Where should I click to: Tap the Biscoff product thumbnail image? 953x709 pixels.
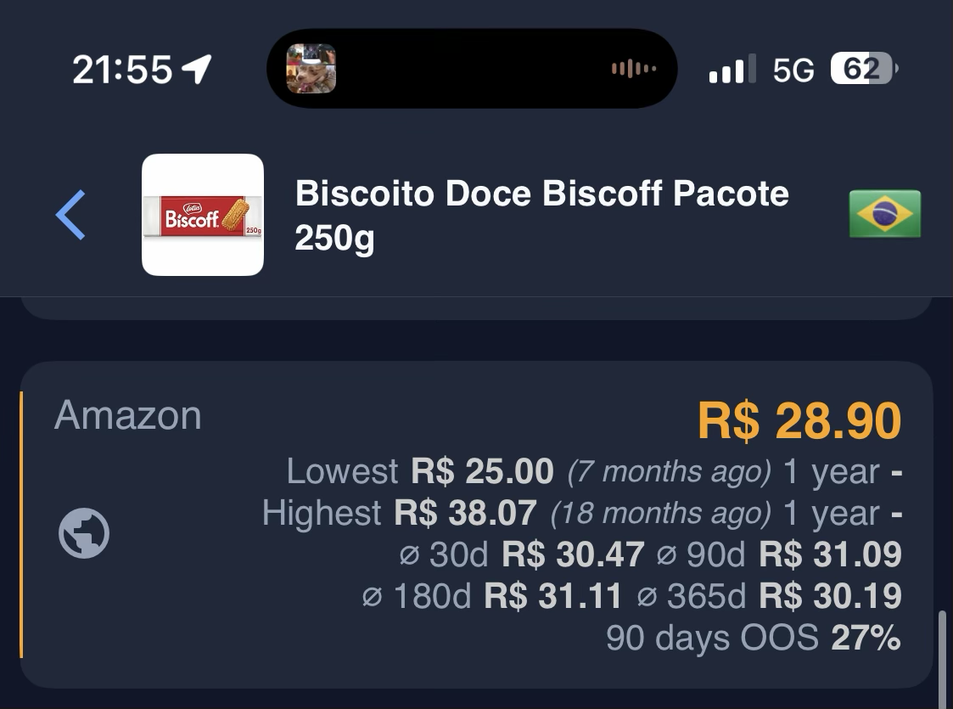coord(202,215)
